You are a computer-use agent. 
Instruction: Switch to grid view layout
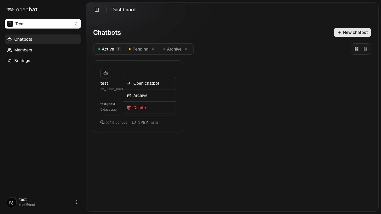pyautogui.click(x=357, y=49)
